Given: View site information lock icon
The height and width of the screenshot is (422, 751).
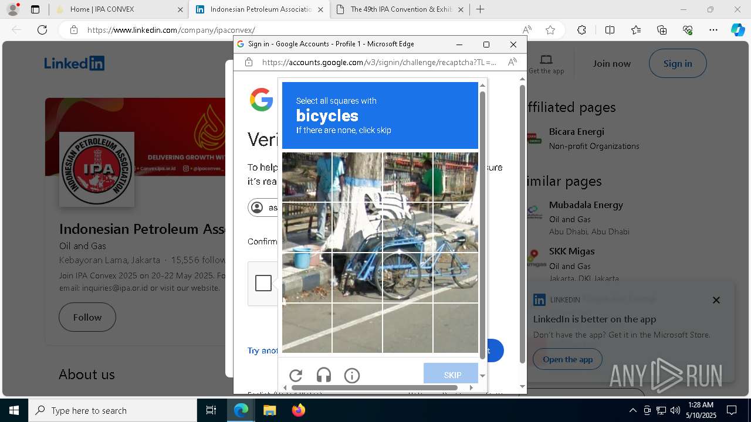Looking at the screenshot, I should [x=73, y=30].
